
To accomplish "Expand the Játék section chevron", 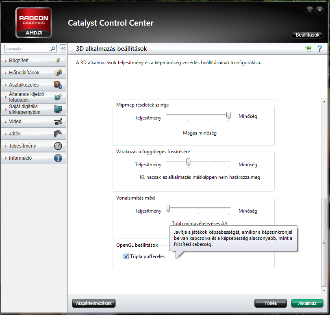I will pyautogui.click(x=6, y=134).
